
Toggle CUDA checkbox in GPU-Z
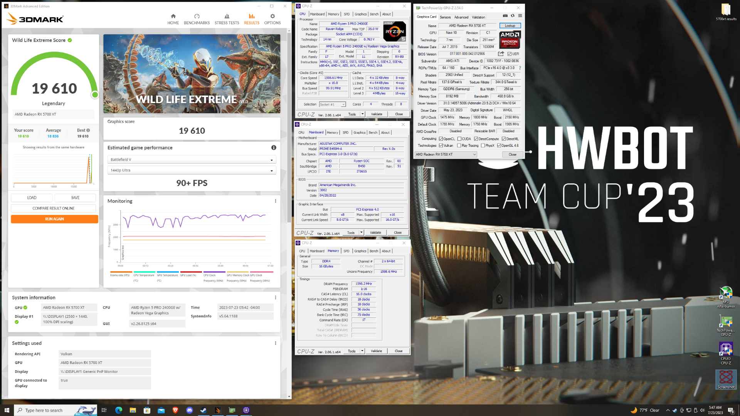pos(459,139)
